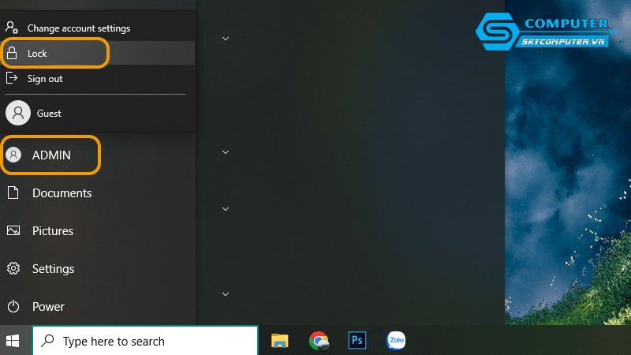631x355 pixels.
Task: Click the Pictures image icon
Action: click(13, 230)
